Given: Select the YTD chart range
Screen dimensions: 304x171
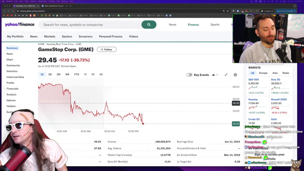Looking at the screenshot, I should coord(76,75).
